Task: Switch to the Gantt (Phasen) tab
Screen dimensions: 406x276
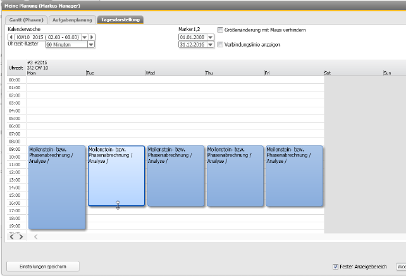Action: point(25,20)
